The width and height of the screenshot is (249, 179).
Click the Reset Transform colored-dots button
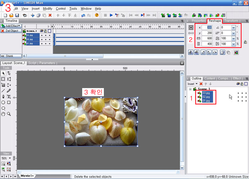coord(236,52)
